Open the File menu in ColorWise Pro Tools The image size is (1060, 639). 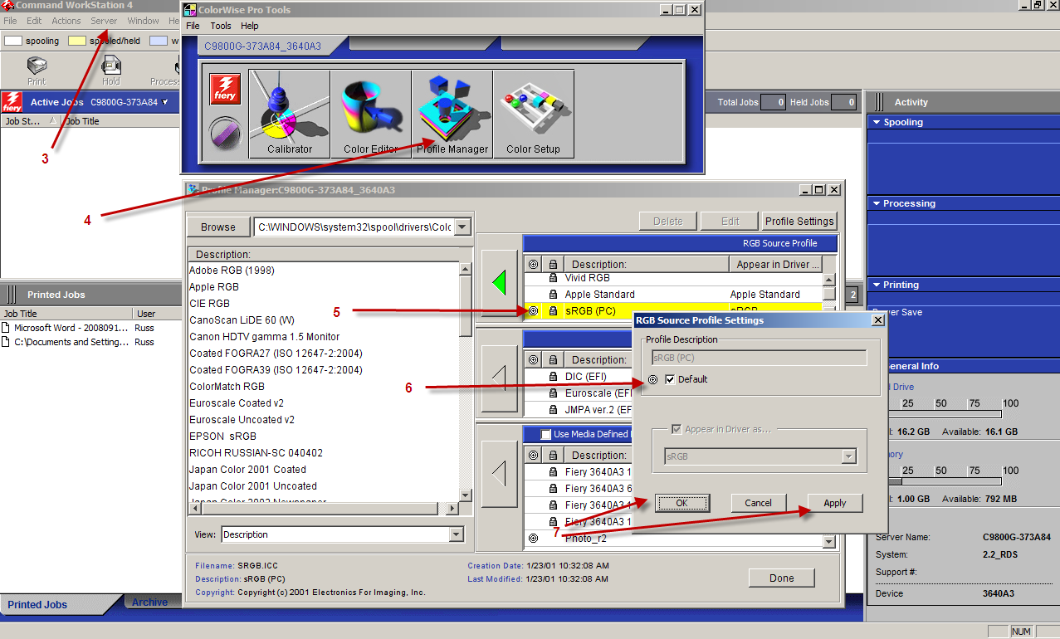193,26
